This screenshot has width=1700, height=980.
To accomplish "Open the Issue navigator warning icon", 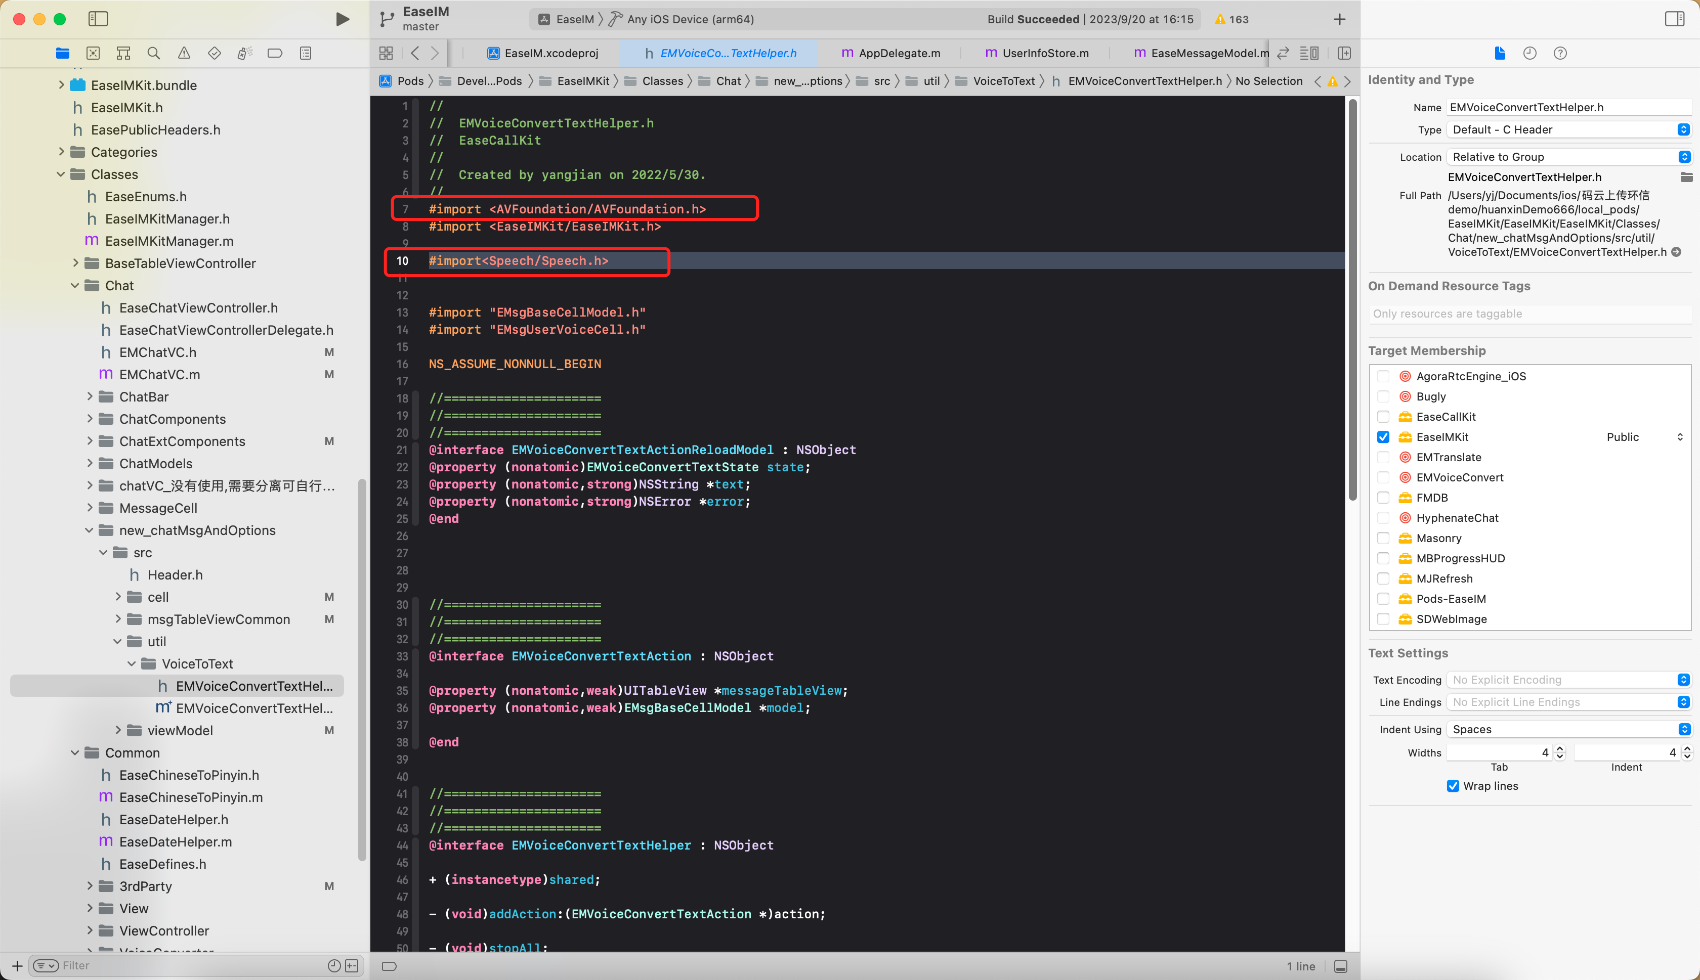I will [184, 53].
